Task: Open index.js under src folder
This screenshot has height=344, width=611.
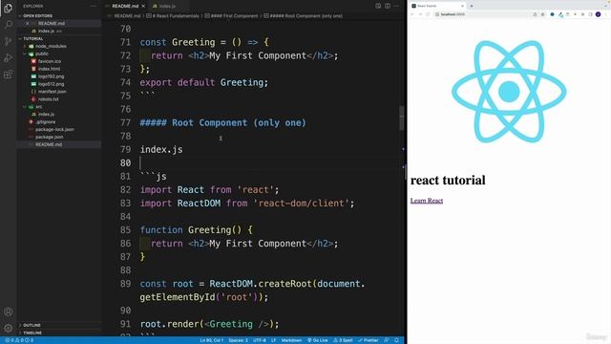Action: 46,115
